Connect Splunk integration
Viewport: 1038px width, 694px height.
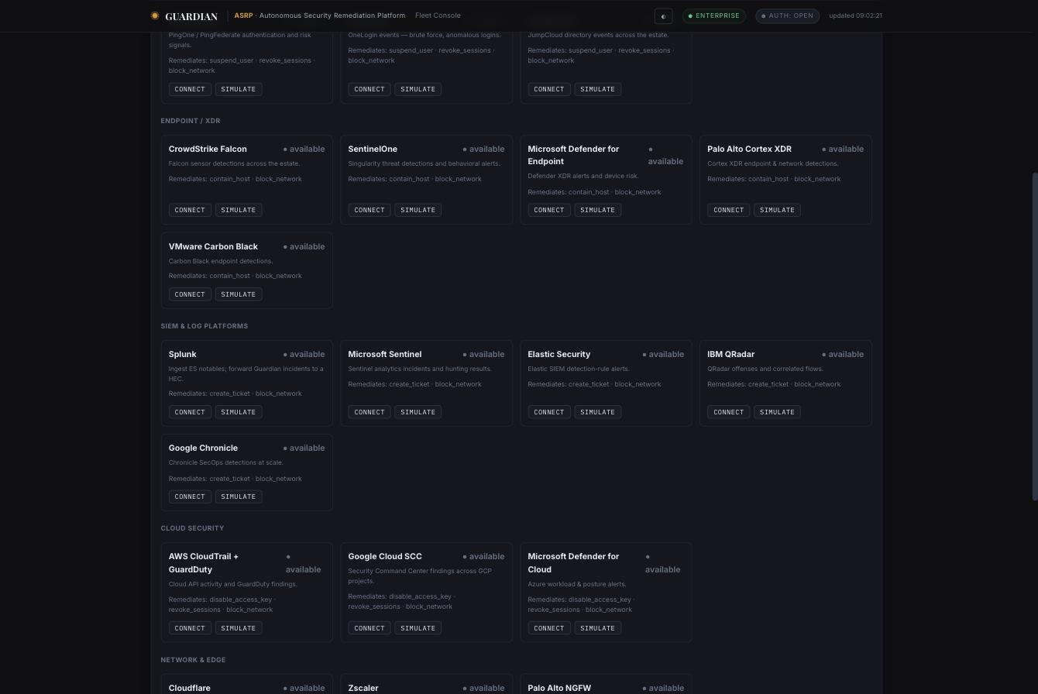(x=190, y=412)
